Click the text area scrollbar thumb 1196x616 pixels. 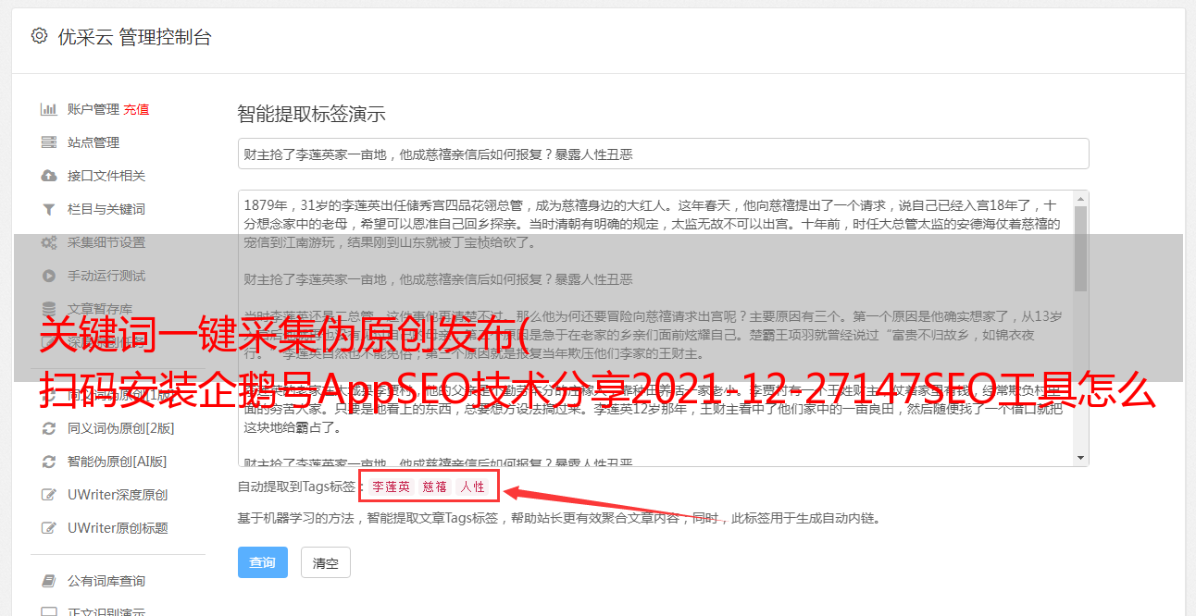coord(1080,248)
